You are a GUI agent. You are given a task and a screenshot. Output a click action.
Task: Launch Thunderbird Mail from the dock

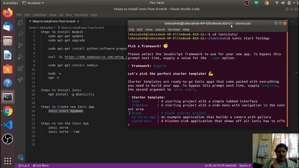pyautogui.click(x=7, y=27)
